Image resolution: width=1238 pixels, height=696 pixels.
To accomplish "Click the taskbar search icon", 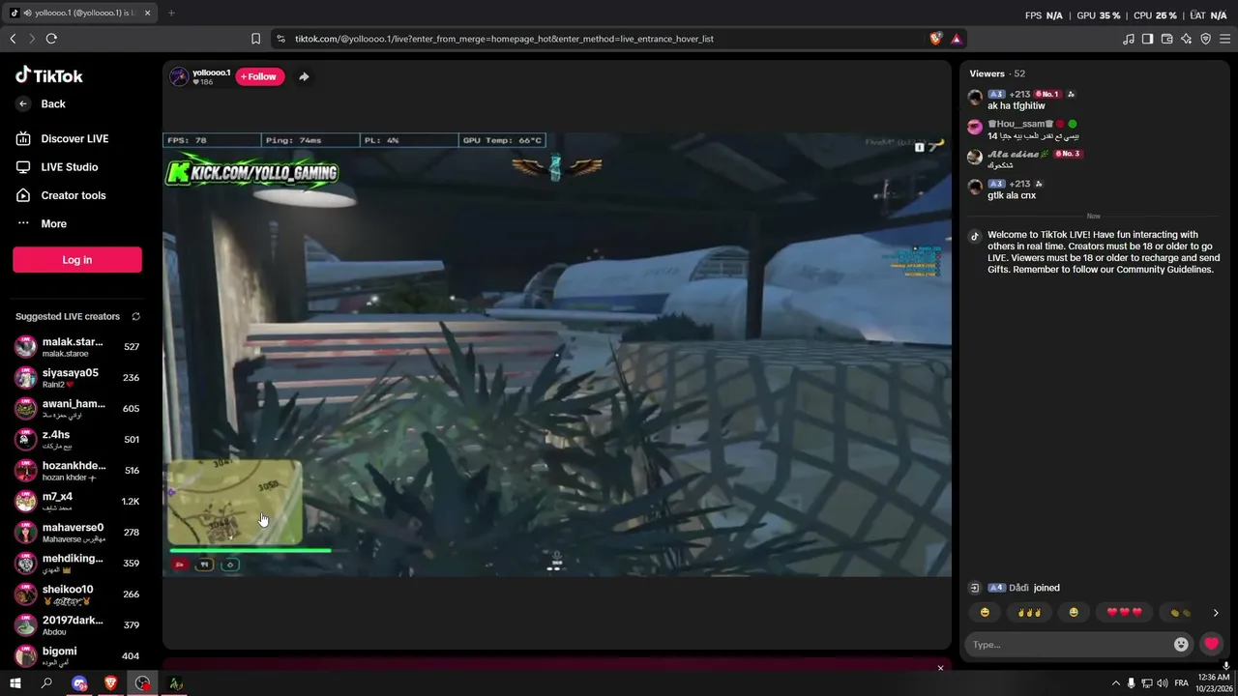I will pos(46,683).
